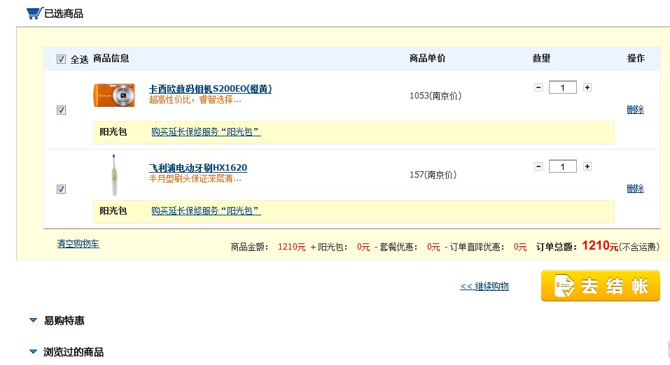Click the 数量 column header

(541, 59)
